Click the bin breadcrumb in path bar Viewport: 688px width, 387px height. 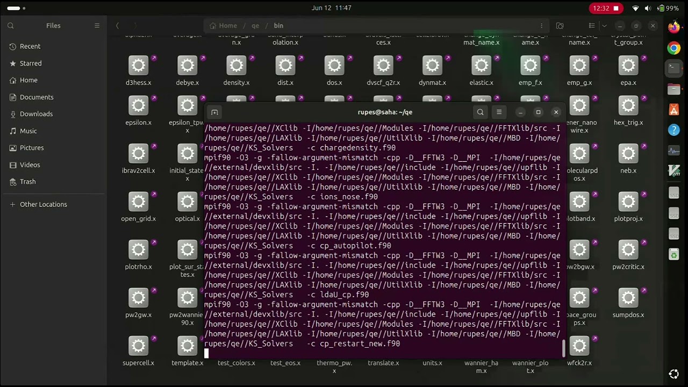278,25
